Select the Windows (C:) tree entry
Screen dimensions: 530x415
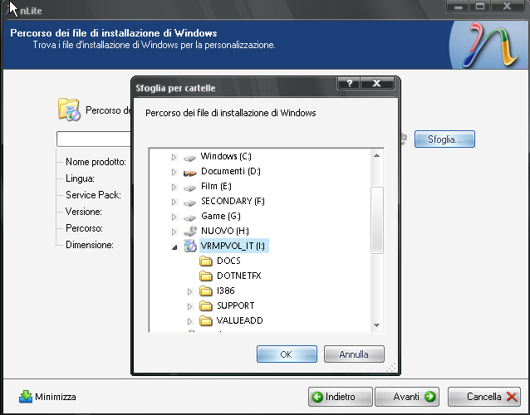click(226, 156)
